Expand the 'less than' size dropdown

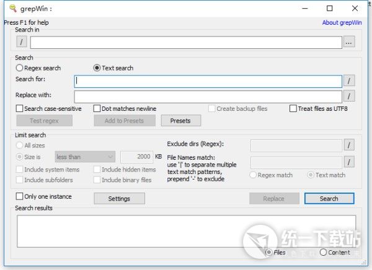coord(85,157)
